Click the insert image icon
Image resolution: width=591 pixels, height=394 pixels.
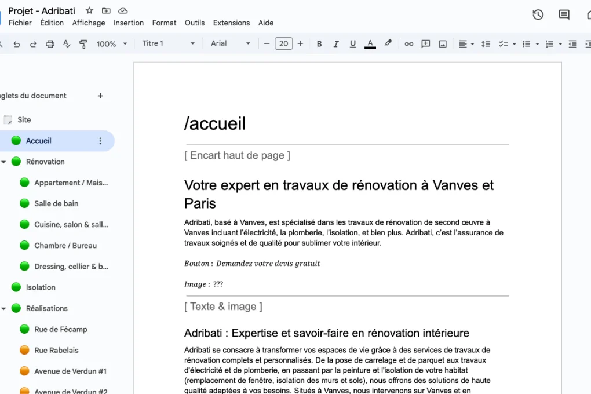[443, 44]
